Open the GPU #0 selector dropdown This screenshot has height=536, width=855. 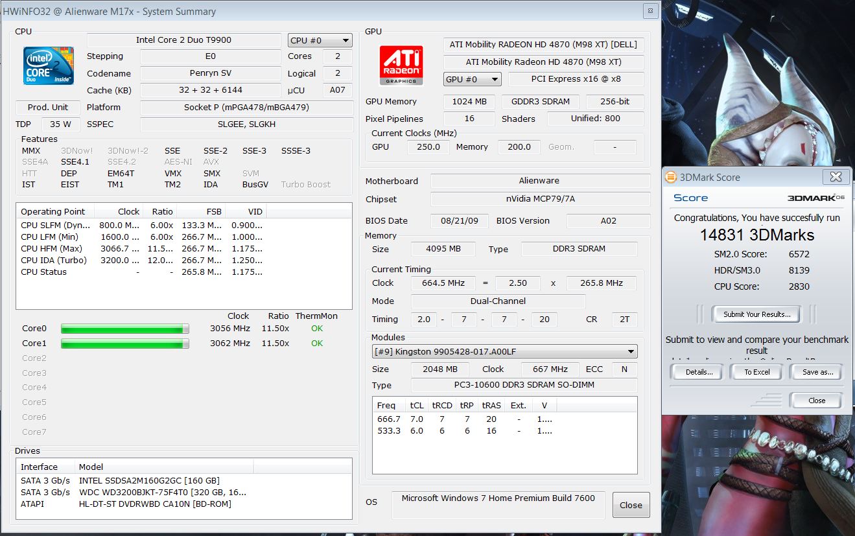pos(473,79)
